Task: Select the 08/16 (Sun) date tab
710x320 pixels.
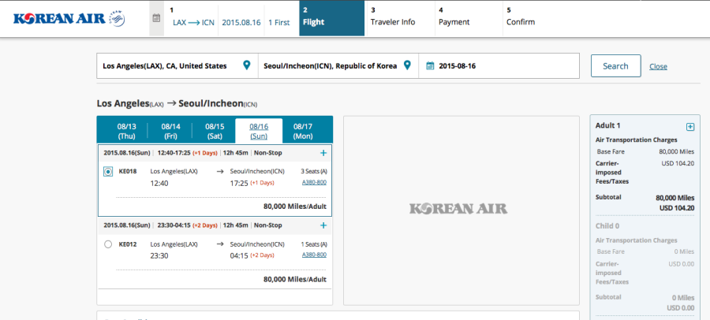Action: tap(259, 132)
